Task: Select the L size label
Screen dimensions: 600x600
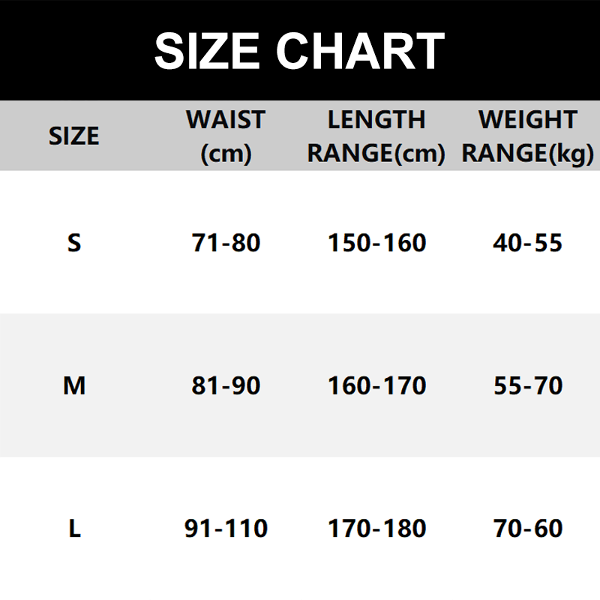Action: (73, 529)
